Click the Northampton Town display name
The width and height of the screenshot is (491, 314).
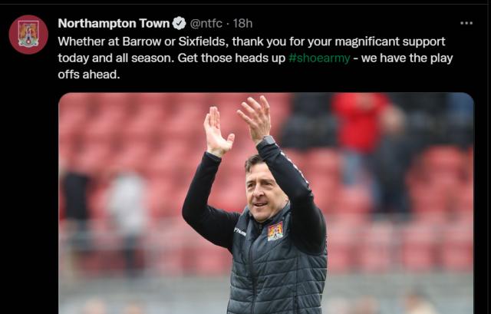(114, 23)
